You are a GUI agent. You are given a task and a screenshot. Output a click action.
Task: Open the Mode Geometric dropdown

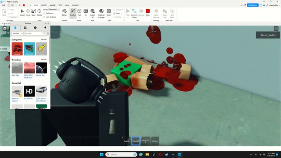pos(54,9)
